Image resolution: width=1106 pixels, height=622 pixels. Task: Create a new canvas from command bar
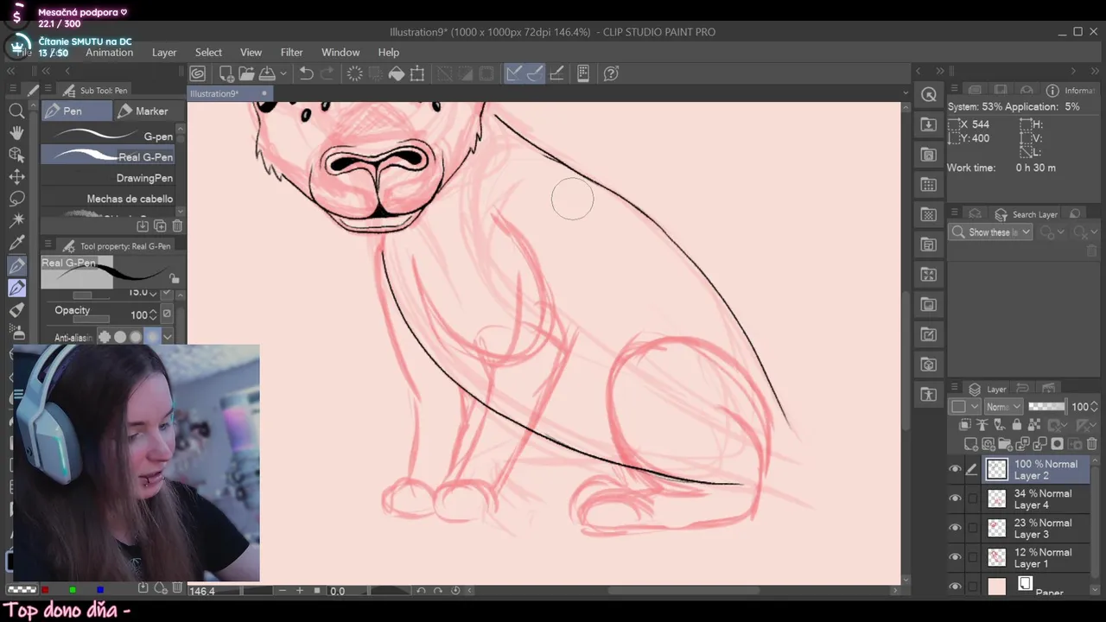click(x=226, y=73)
